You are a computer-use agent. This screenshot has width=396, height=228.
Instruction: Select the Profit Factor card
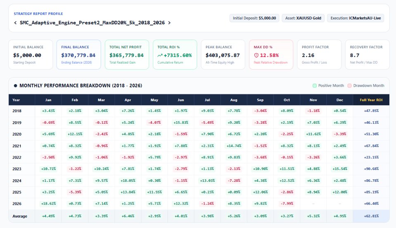tap(319, 54)
